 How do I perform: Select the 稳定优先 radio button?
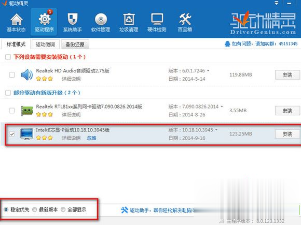[x=6, y=209]
